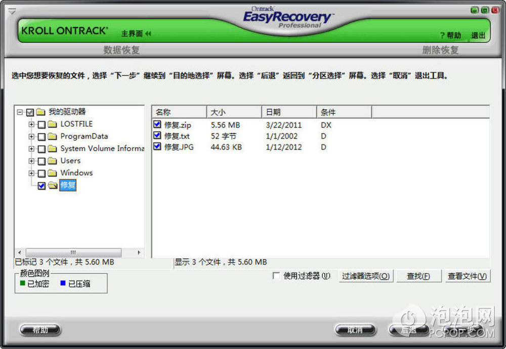Sort file list by 大小 column
The image size is (506, 349).
coord(234,112)
